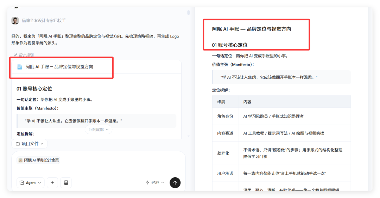
Task: Click right panel title 阿眠 AI 手账 — 品牌定位与视觉方向
Action: pyautogui.click(x=252, y=29)
